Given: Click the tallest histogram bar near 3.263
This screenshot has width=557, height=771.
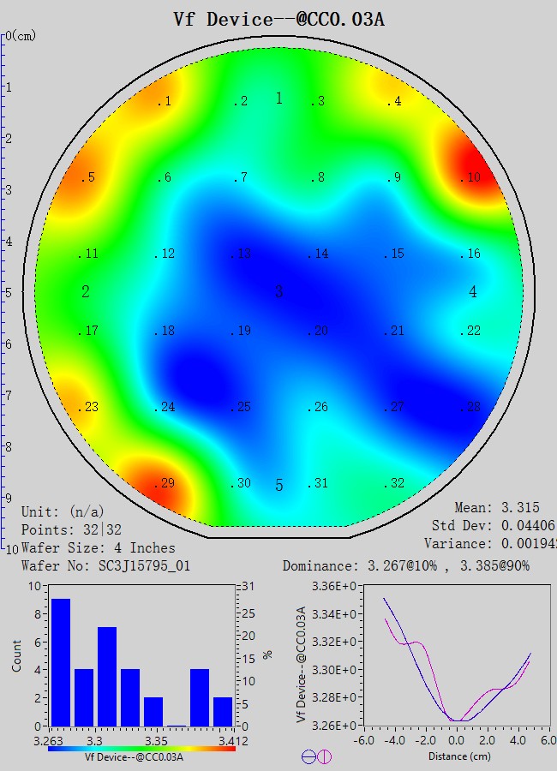Looking at the screenshot, I should pyautogui.click(x=61, y=662).
